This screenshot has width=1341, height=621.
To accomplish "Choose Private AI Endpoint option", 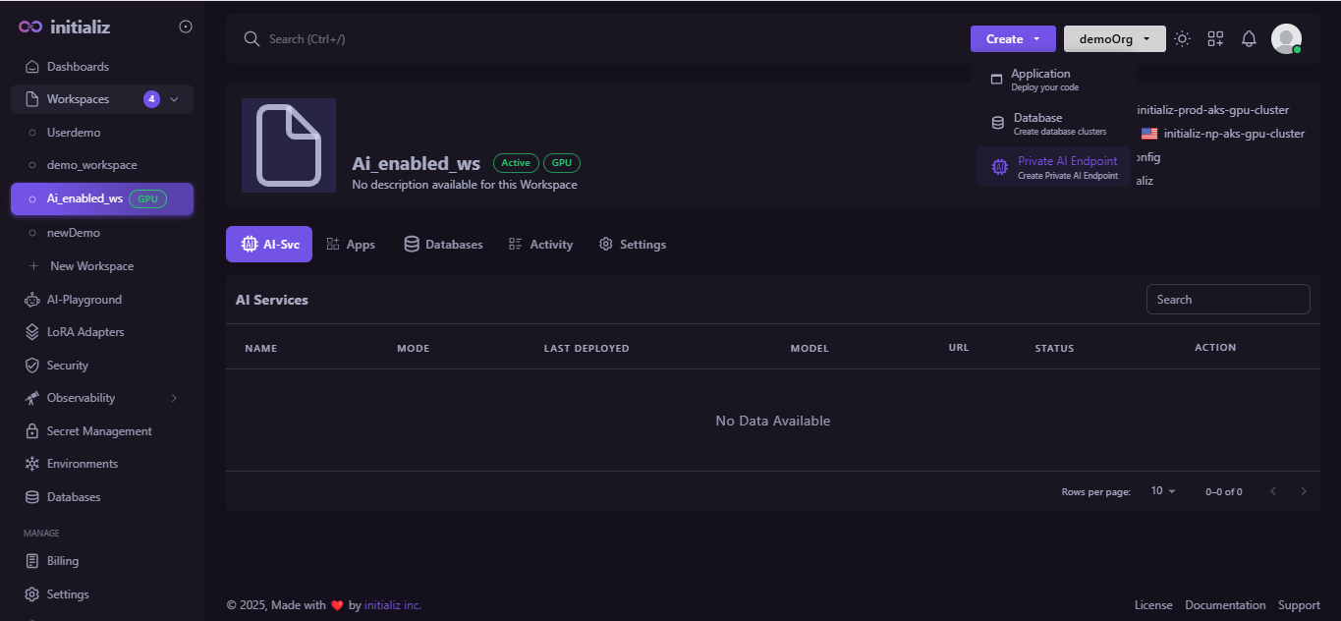I will [1053, 167].
